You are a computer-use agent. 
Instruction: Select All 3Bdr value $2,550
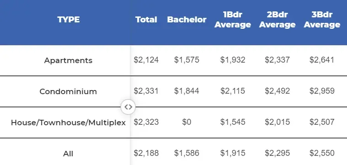322,153
